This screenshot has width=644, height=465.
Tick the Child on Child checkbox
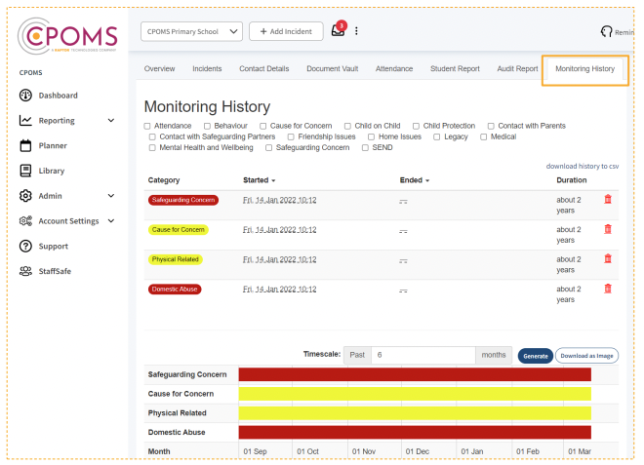coord(347,126)
